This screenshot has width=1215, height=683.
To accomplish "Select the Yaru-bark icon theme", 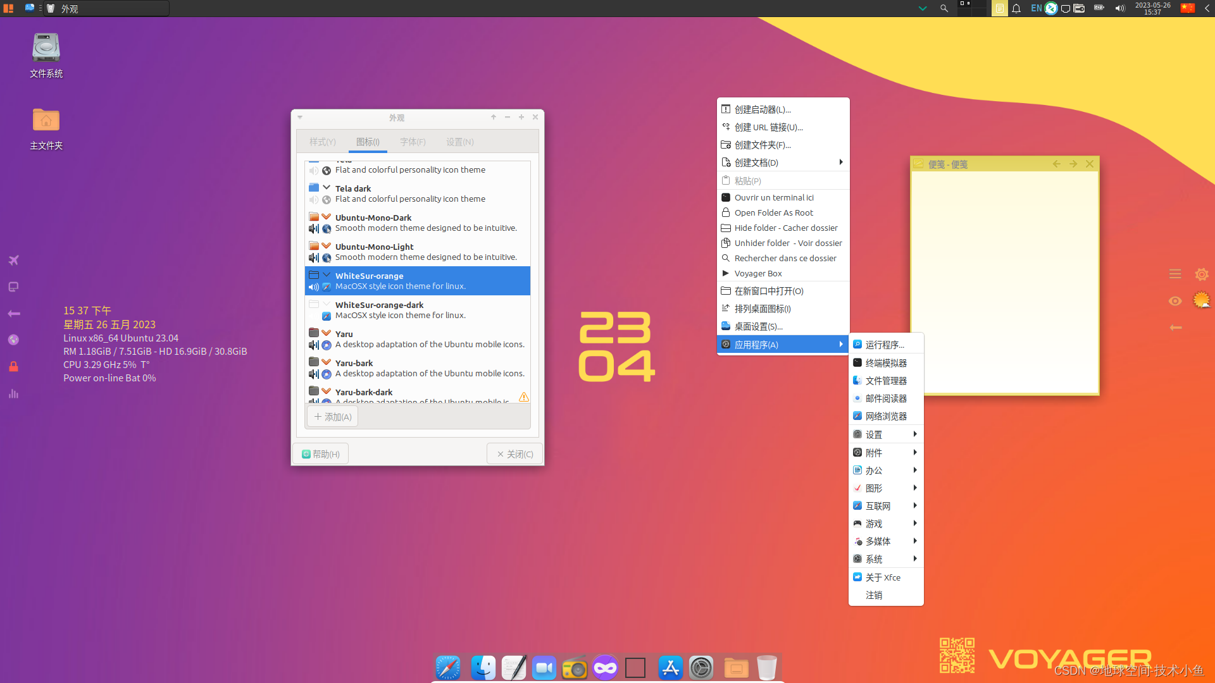I will point(418,368).
